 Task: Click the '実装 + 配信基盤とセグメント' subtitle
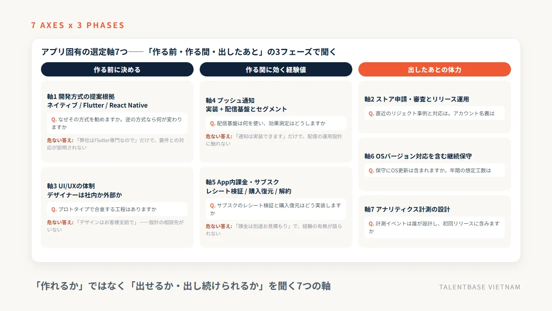(x=246, y=109)
